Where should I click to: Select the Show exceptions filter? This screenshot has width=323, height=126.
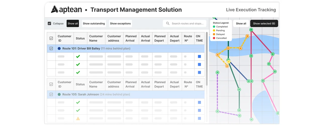coord(120,23)
